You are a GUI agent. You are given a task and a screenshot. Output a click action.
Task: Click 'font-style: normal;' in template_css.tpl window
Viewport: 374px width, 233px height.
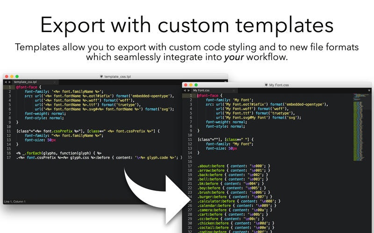coord(44,118)
